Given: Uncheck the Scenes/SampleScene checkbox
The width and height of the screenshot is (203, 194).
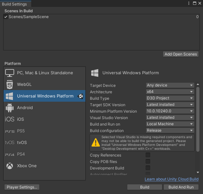Looking at the screenshot, I should coord(6,17).
